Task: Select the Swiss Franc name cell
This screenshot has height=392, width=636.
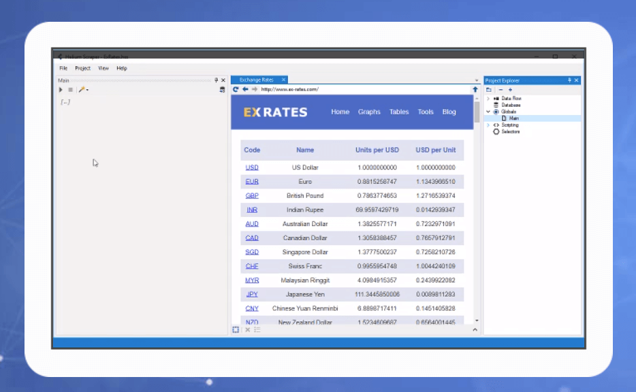Action: (x=305, y=266)
